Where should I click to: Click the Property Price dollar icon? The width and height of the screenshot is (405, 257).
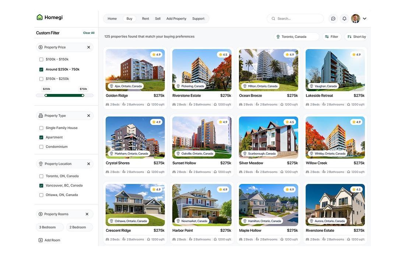point(40,47)
